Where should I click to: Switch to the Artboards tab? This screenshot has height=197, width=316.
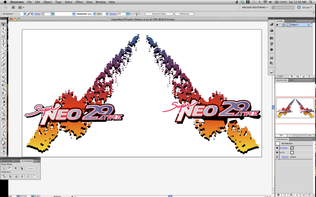[291, 21]
